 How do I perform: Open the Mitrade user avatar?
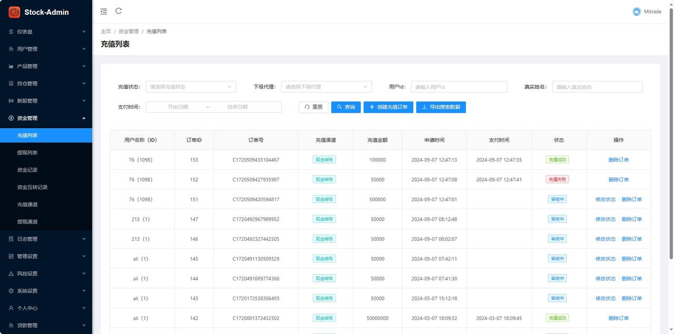click(637, 12)
